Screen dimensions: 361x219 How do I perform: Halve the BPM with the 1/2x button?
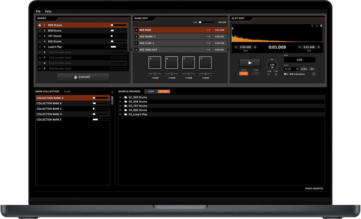point(304,69)
